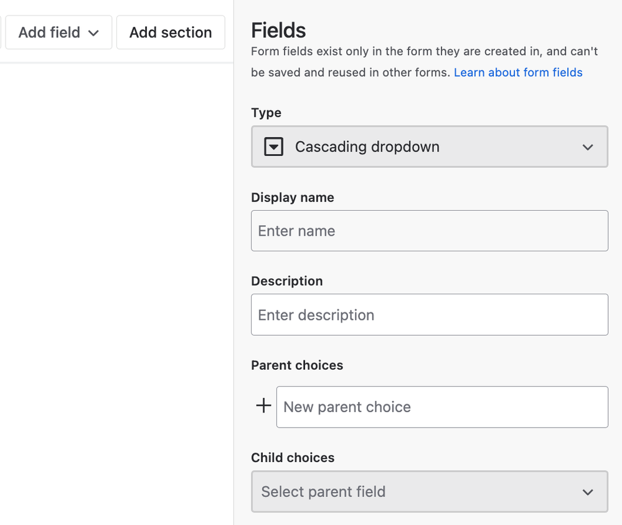Click into the Enter description field
622x525 pixels.
429,315
